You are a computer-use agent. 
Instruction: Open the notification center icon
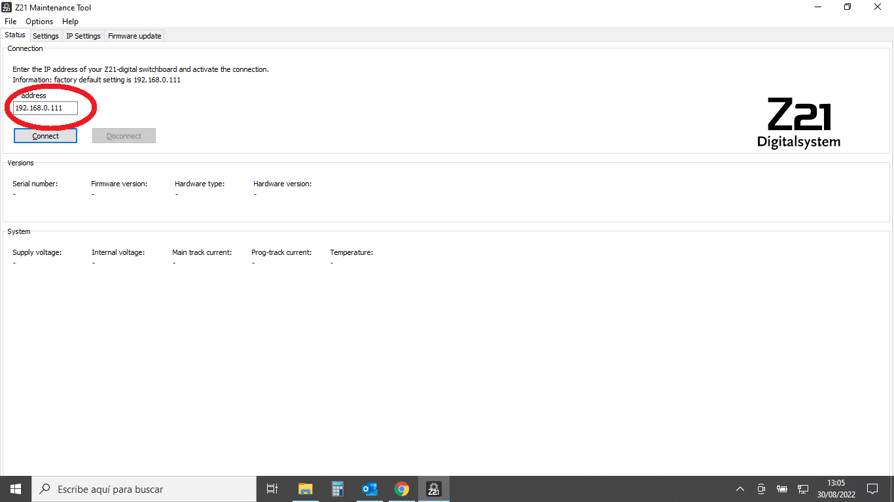point(872,489)
